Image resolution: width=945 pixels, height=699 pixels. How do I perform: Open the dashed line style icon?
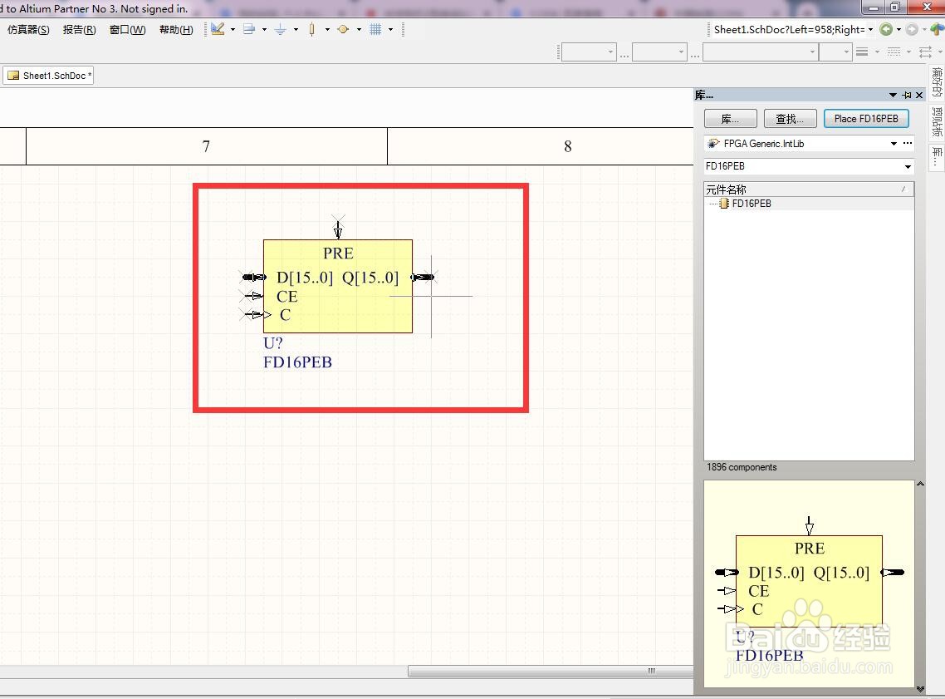[894, 52]
